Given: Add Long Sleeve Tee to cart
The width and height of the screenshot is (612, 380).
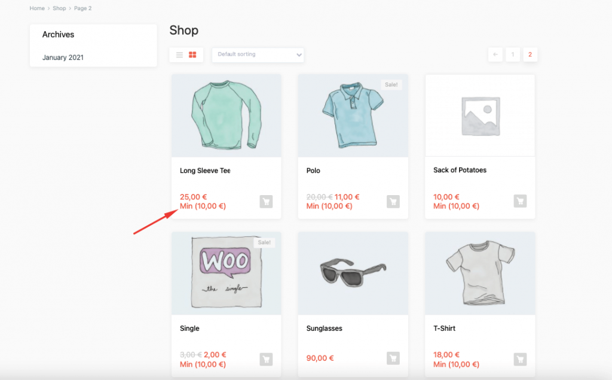Looking at the screenshot, I should click(x=266, y=202).
